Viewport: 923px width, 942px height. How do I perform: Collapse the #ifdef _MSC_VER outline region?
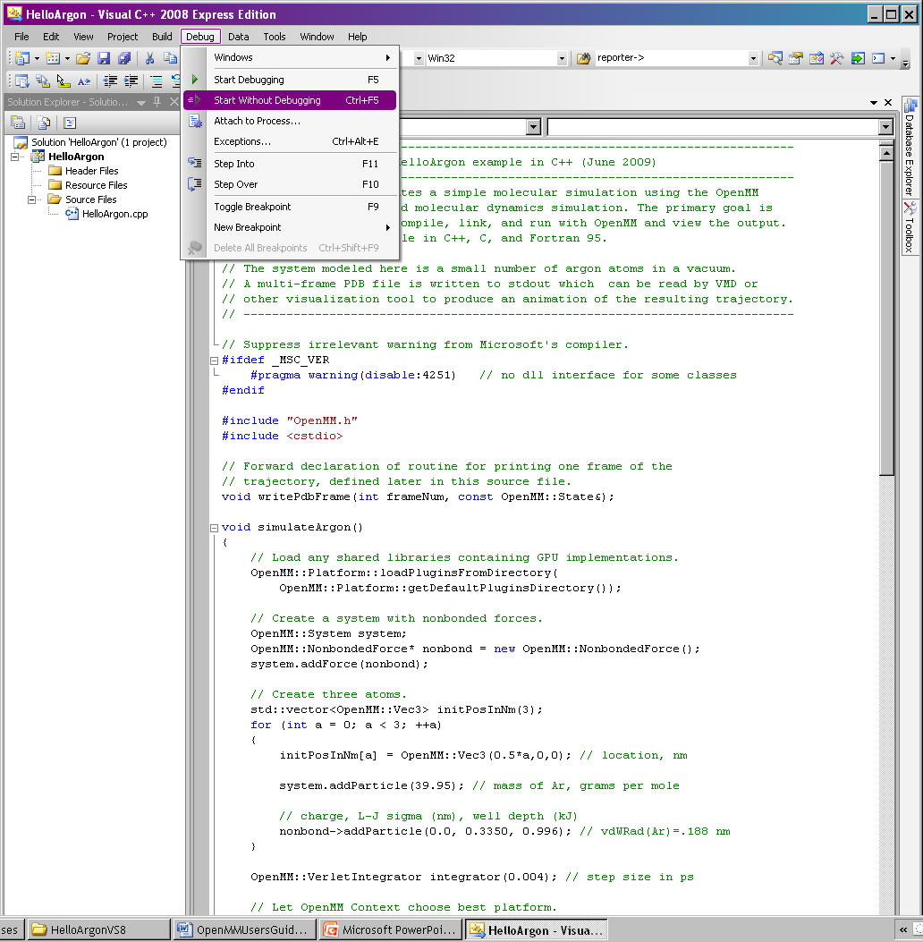tap(214, 361)
